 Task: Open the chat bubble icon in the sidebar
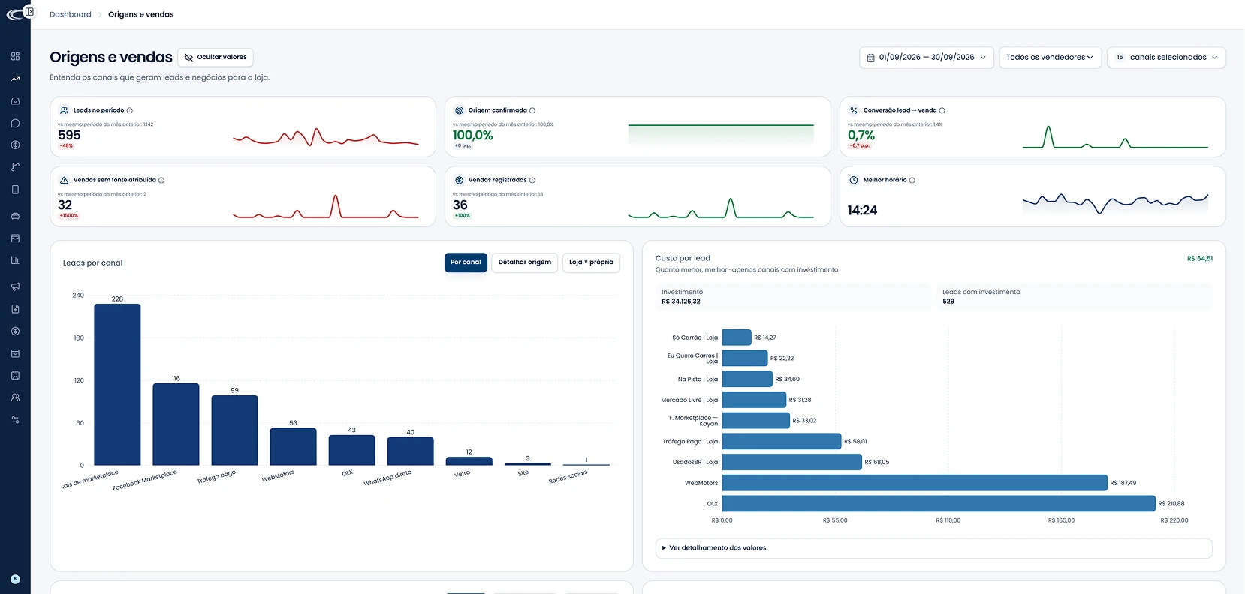[x=15, y=123]
